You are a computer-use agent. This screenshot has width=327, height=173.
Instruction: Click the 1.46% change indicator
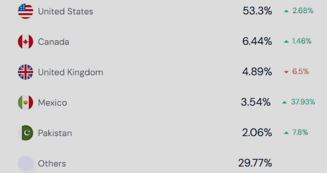[x=301, y=41]
